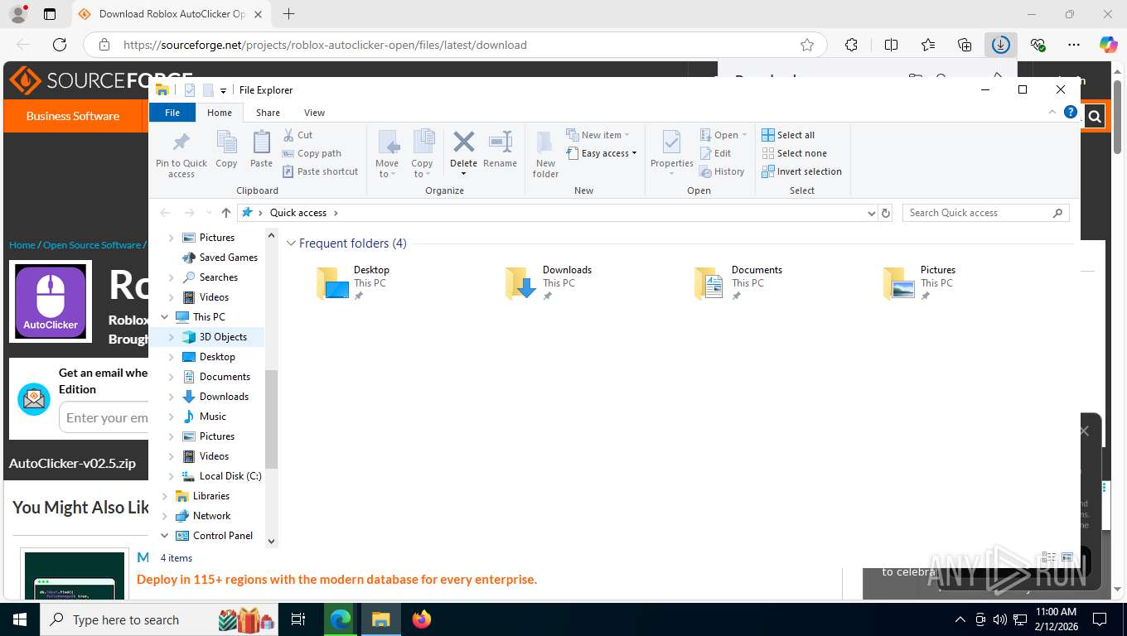1127x636 pixels.
Task: Click Edit in Open group
Action: [715, 153]
